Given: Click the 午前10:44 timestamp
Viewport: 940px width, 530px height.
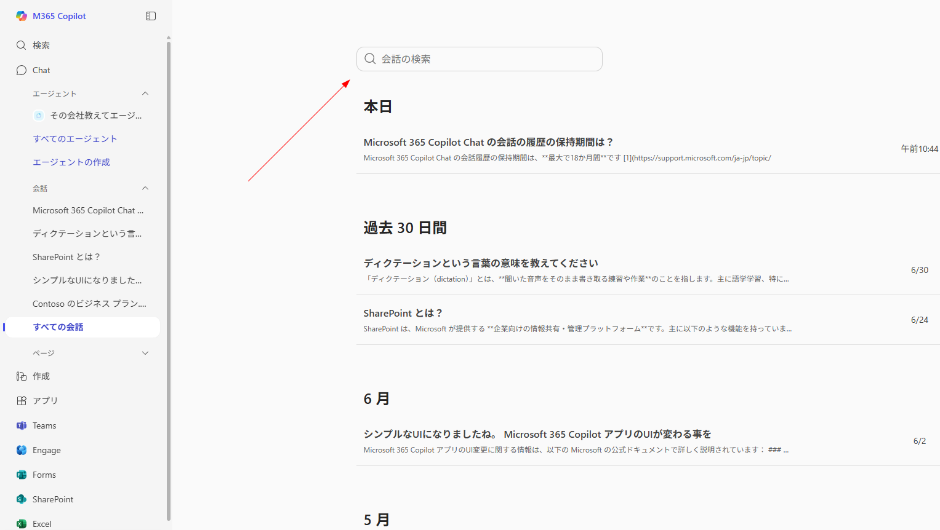Looking at the screenshot, I should click(920, 149).
